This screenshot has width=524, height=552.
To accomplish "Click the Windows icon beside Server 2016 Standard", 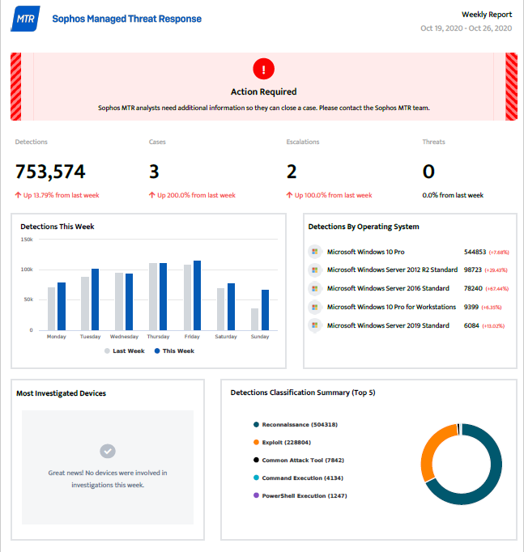I will [x=315, y=288].
